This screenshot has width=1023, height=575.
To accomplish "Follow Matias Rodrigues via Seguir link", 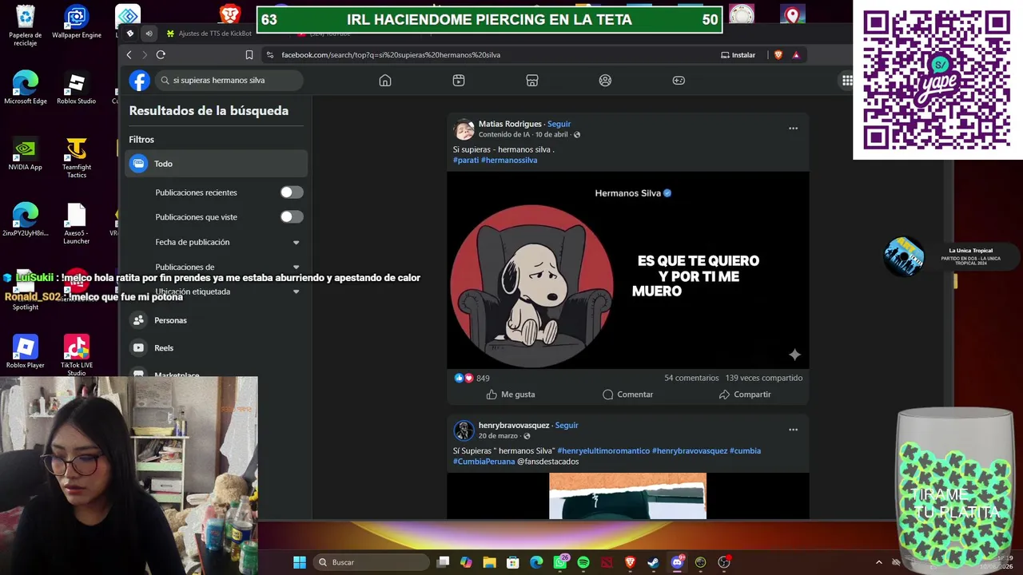I will point(559,125).
